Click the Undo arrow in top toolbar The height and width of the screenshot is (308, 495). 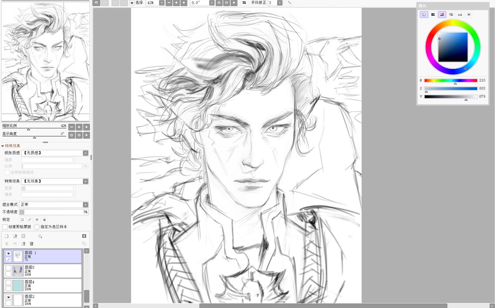pyautogui.click(x=97, y=3)
